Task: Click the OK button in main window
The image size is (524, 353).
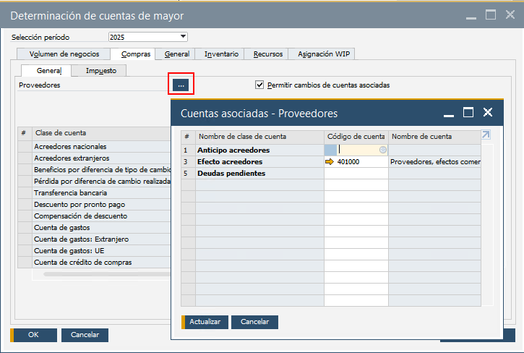Action: [x=33, y=335]
